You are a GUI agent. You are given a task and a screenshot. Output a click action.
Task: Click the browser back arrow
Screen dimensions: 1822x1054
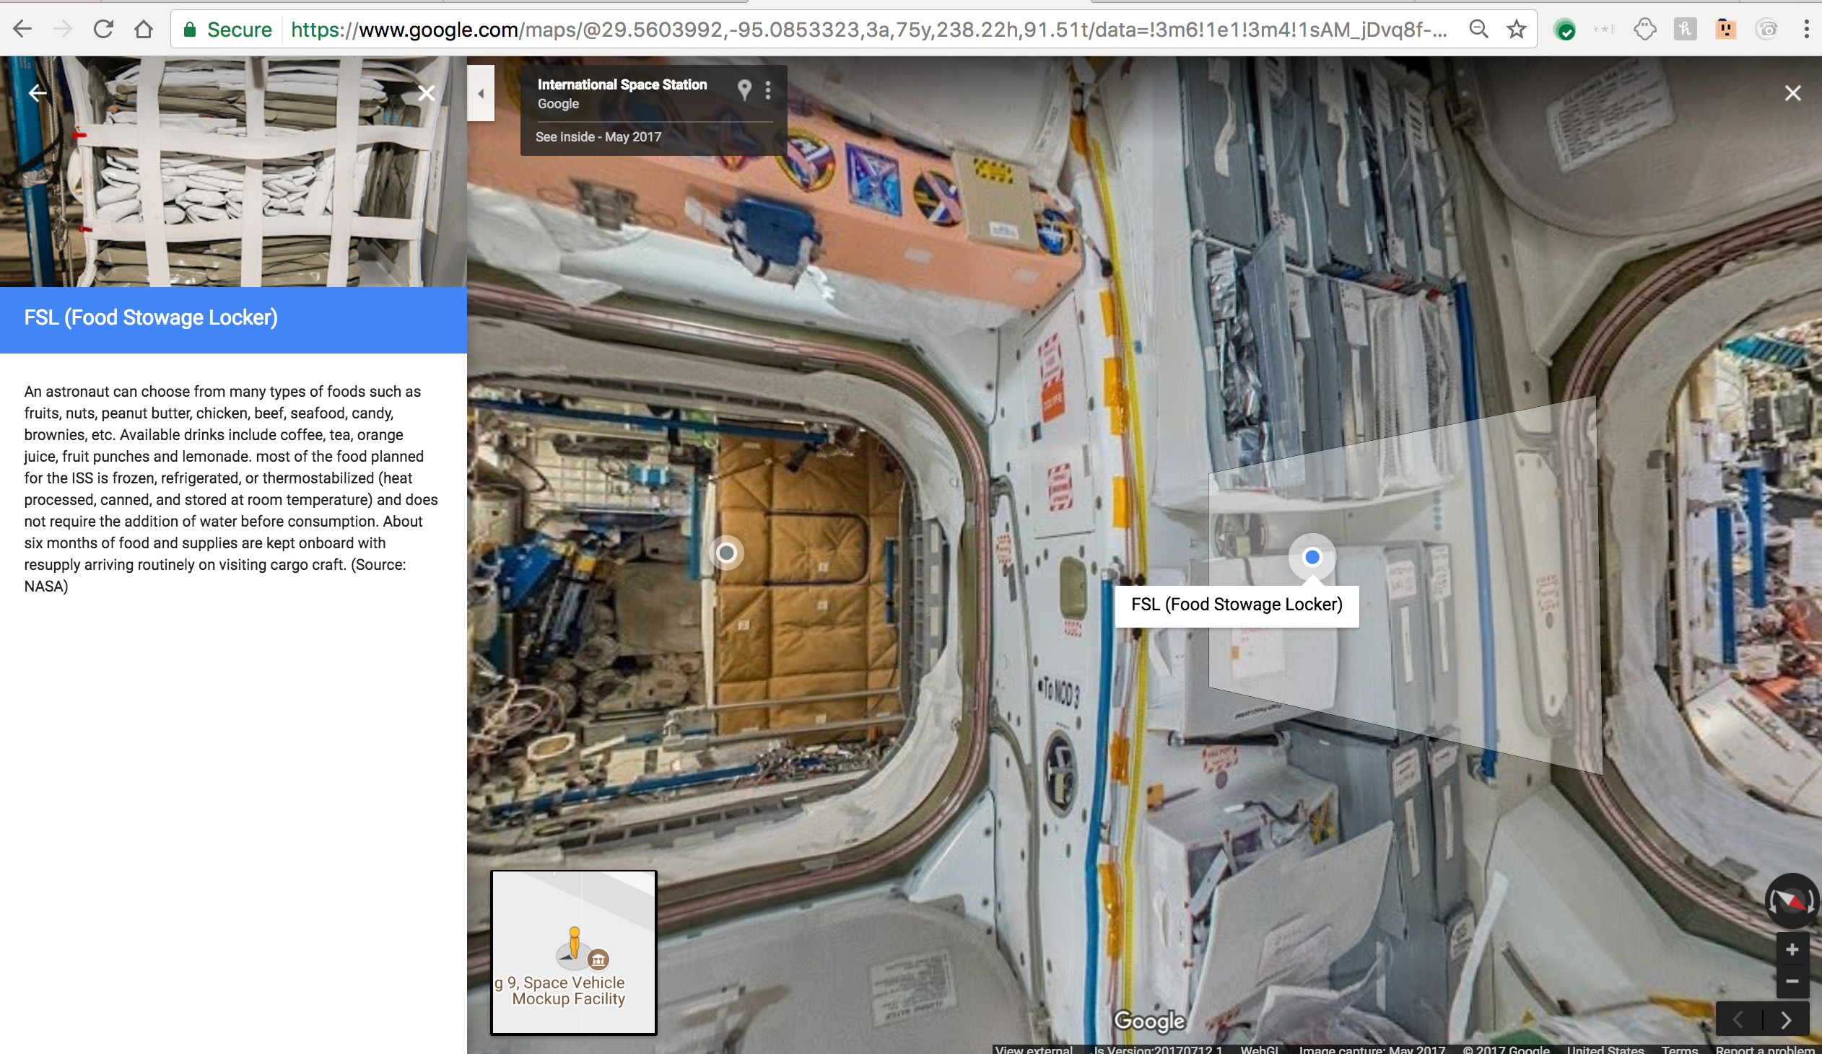click(22, 29)
